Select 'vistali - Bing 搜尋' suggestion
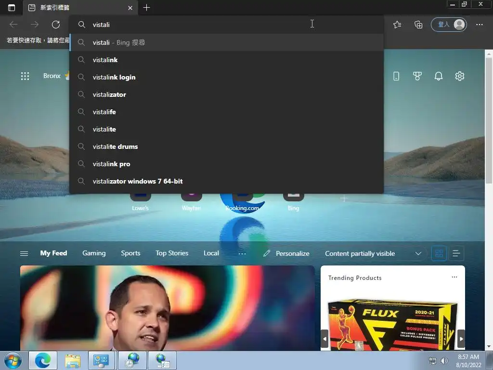The height and width of the screenshot is (370, 493). pos(226,42)
